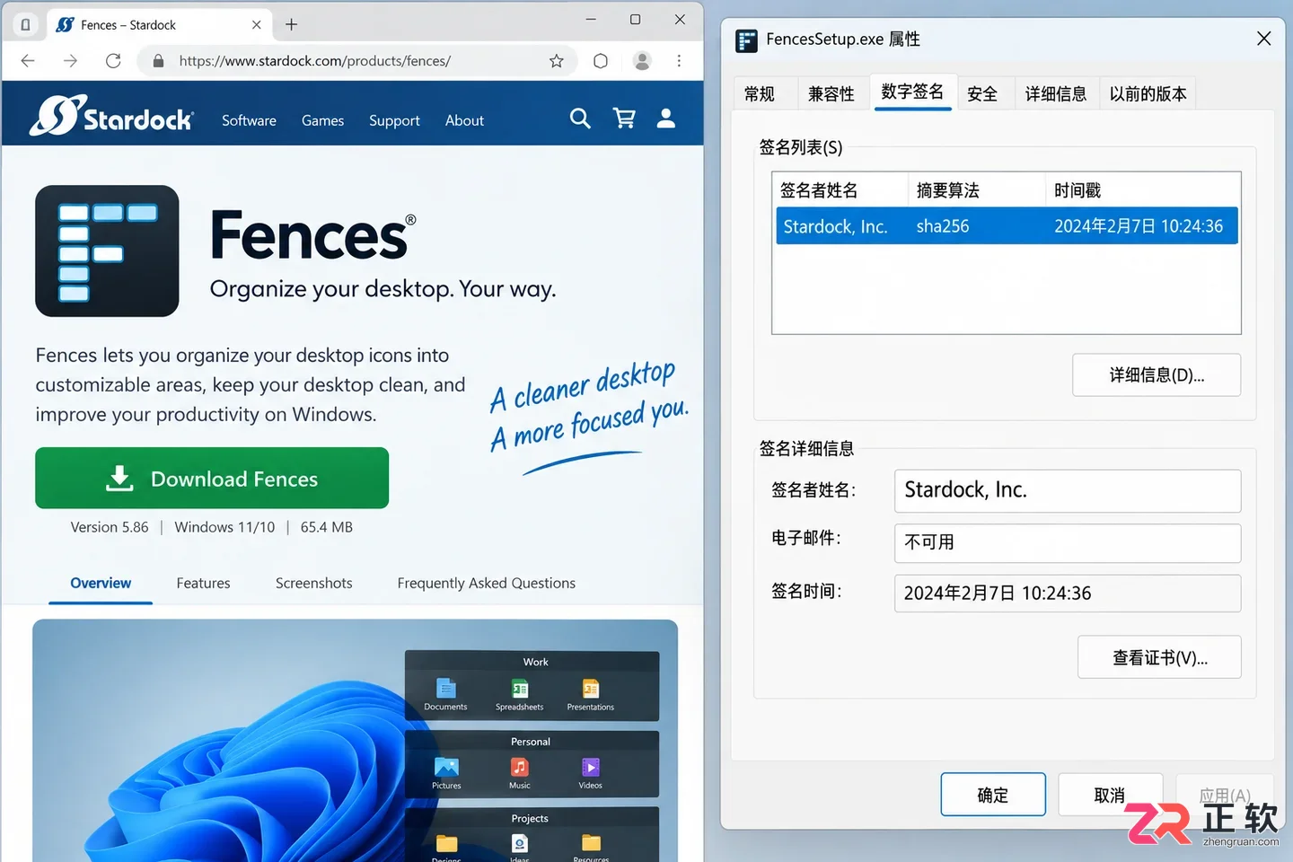This screenshot has width=1293, height=862.
Task: Click the Music icon in the Personal fence
Action: 520,768
